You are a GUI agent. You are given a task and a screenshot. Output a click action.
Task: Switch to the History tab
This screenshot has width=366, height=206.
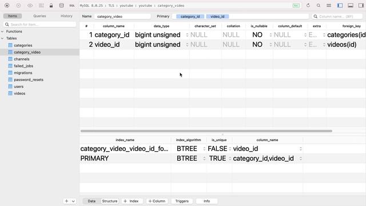pos(66,16)
